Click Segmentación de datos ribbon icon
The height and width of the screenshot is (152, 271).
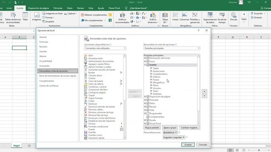click(x=210, y=18)
